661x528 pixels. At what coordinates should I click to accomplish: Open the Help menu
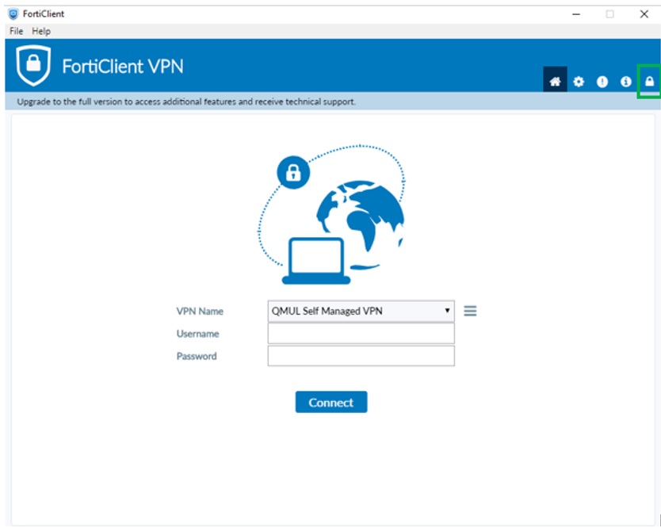pyautogui.click(x=41, y=31)
